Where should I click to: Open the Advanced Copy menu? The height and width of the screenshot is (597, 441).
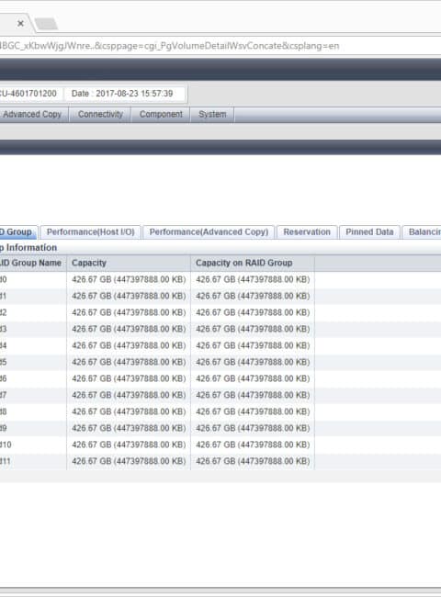(32, 114)
